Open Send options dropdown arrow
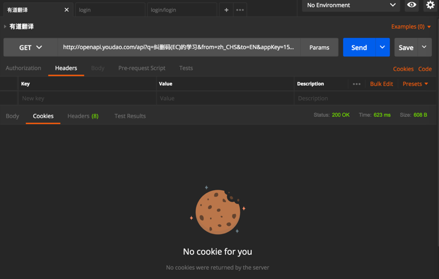Viewport: 439px width, 279px height. [382, 47]
